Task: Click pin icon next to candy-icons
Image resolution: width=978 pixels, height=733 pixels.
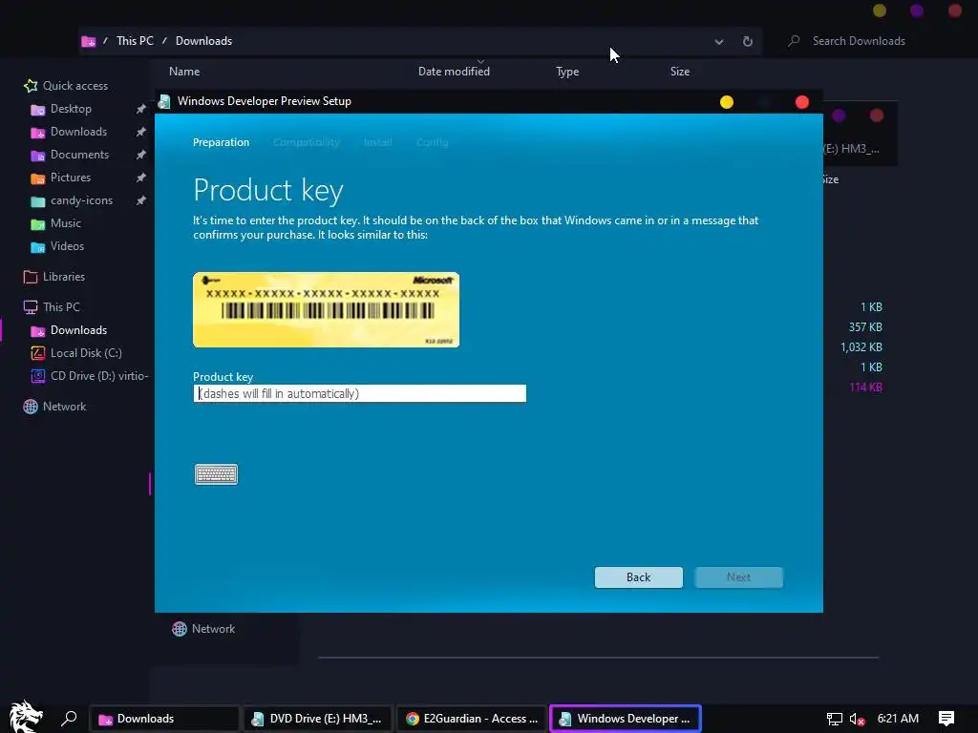Action: 141,200
